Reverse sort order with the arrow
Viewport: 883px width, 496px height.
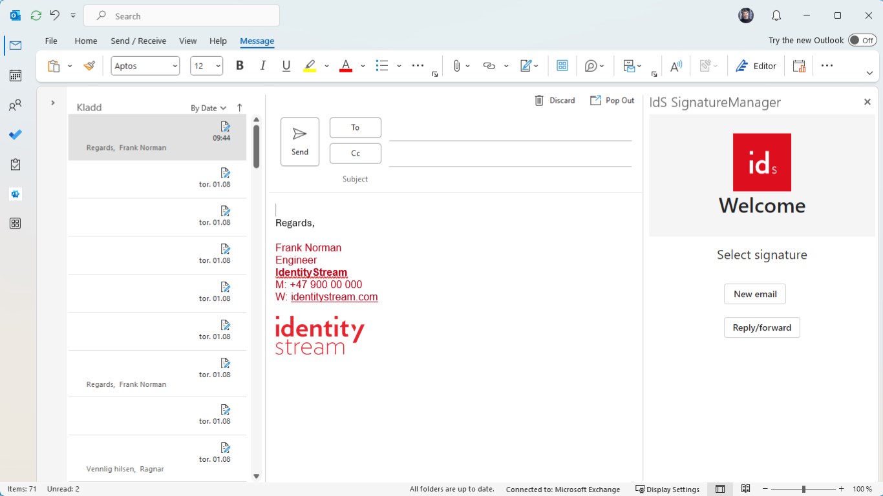pyautogui.click(x=240, y=108)
